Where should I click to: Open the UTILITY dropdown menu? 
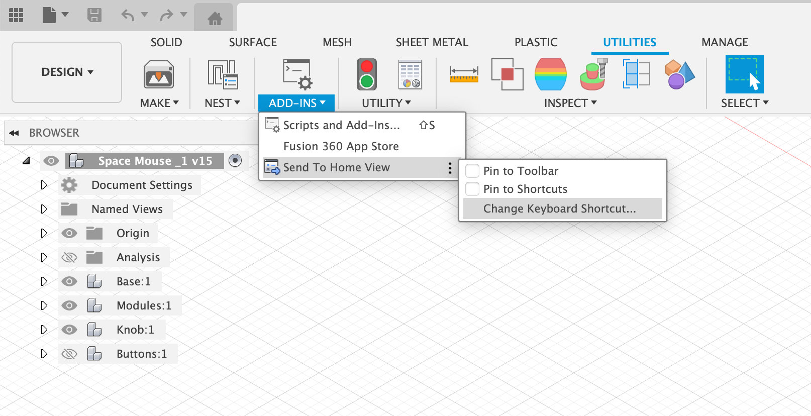(x=386, y=103)
